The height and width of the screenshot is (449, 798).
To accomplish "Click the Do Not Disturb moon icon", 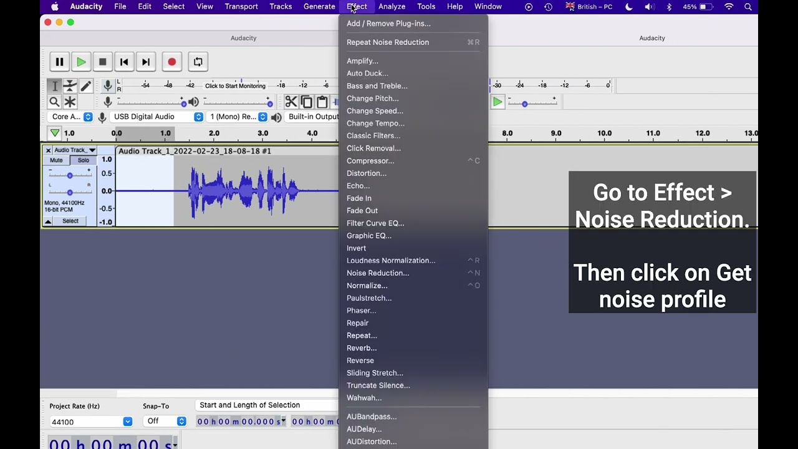I will tap(628, 7).
